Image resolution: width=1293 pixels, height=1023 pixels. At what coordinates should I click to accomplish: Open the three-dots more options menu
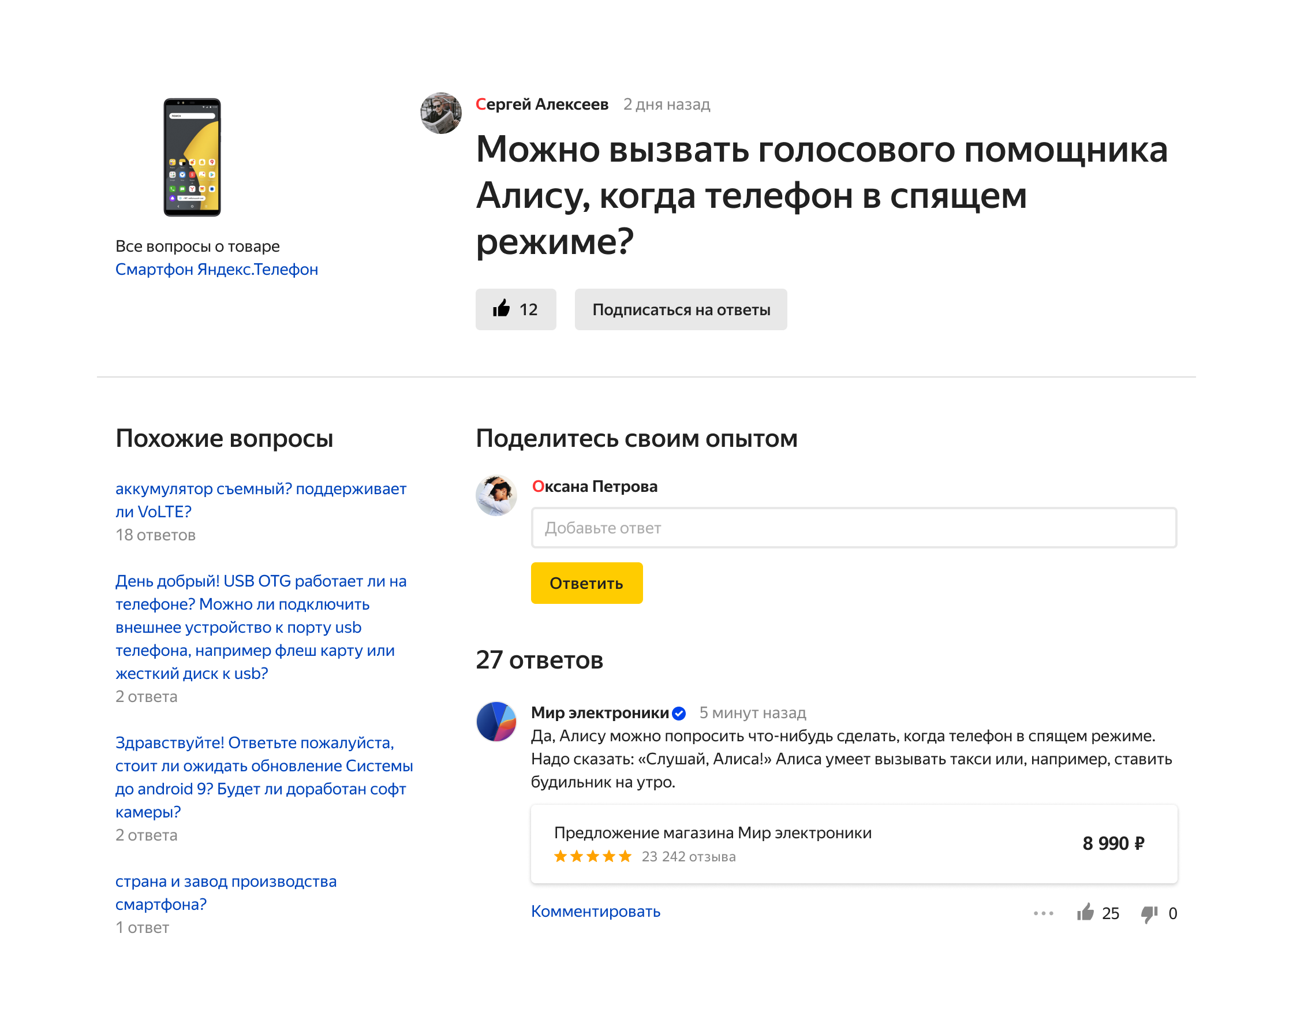[x=1042, y=913]
